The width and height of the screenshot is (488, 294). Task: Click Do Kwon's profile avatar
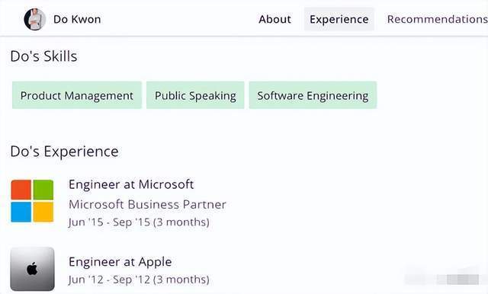(35, 19)
